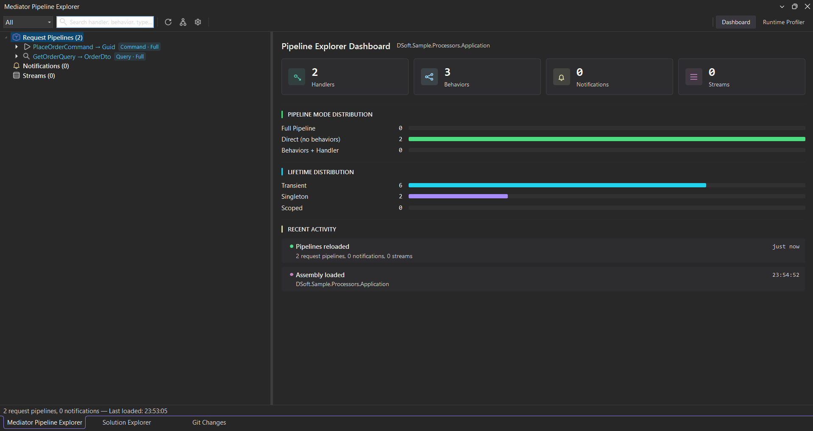The image size is (813, 431).
Task: Click the search handler input field
Action: (105, 22)
